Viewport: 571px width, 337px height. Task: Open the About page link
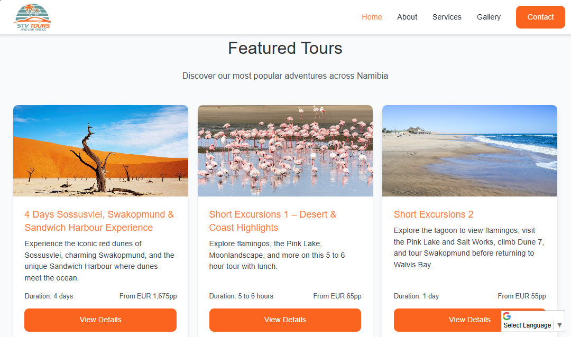tap(407, 17)
